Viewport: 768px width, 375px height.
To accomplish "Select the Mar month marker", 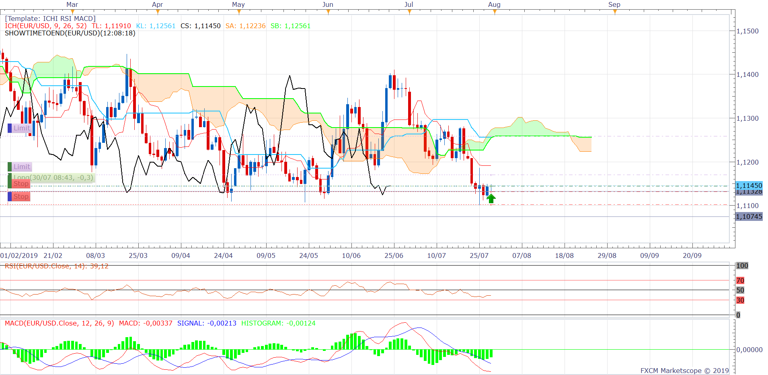I will click(72, 5).
